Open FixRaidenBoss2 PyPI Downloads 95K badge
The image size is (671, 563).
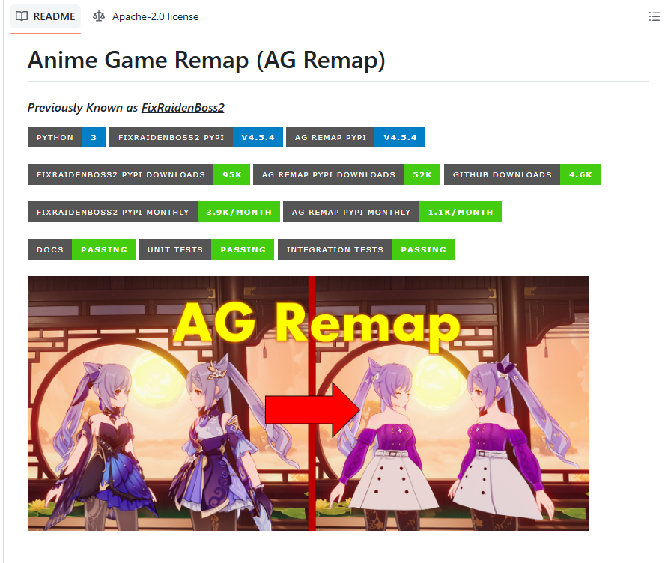(x=139, y=174)
